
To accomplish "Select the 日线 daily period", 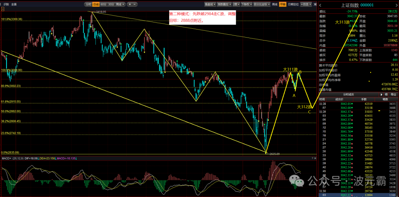I will pos(96,4).
